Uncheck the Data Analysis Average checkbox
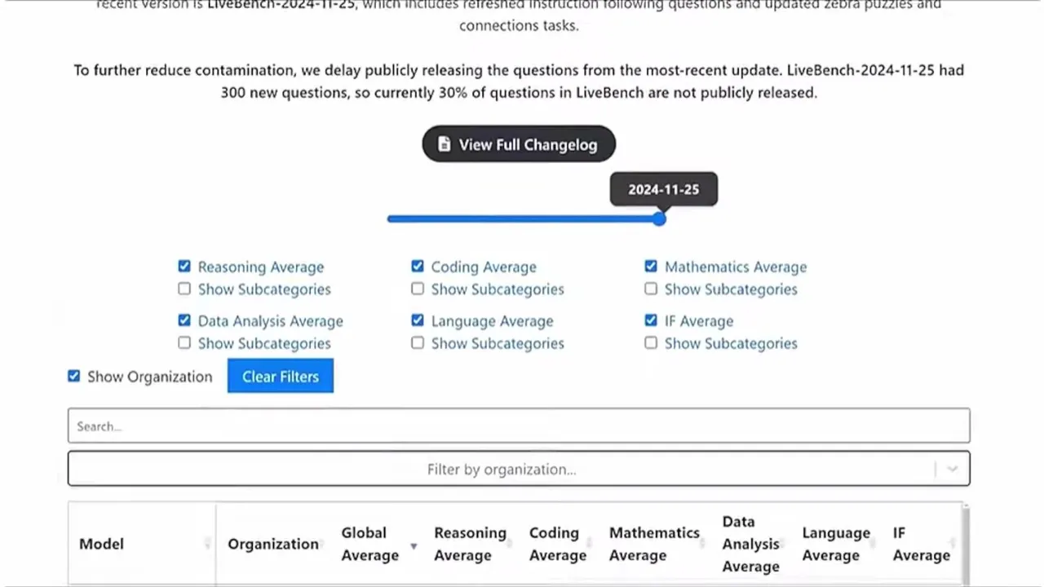The width and height of the screenshot is (1044, 587). pyautogui.click(x=184, y=320)
